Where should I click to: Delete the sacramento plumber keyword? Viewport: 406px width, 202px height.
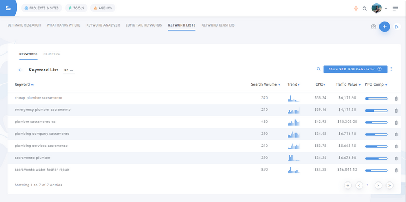click(x=396, y=158)
